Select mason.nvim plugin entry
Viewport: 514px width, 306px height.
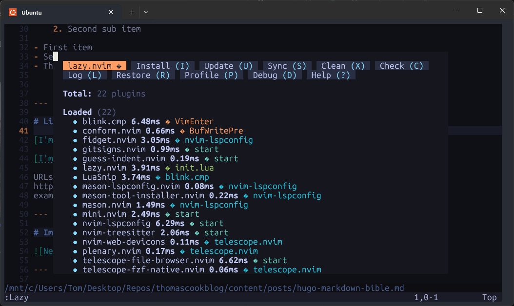(x=106, y=205)
